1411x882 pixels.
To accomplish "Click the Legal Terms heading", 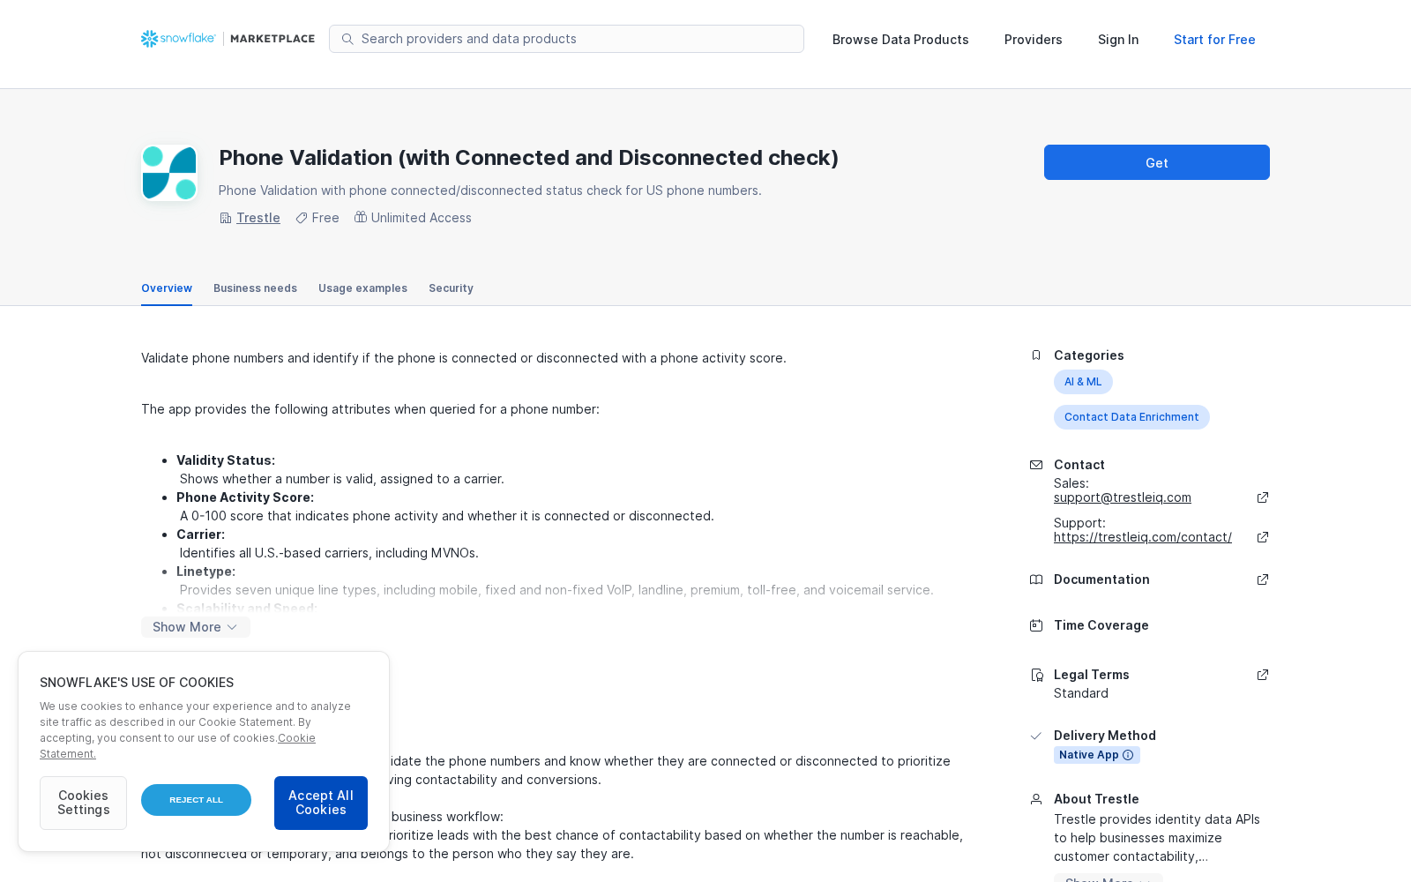I will [1091, 675].
